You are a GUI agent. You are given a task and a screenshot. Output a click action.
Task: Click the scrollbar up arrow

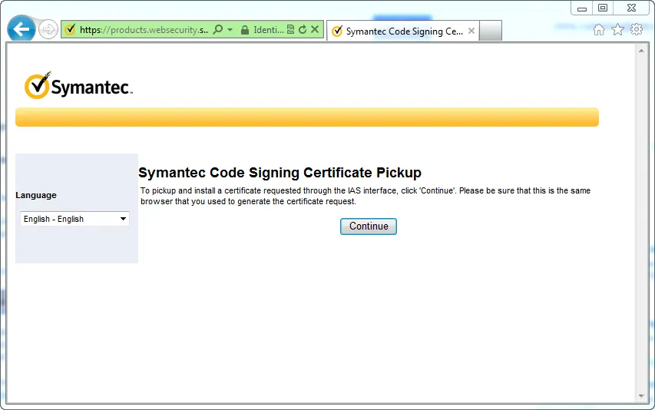click(641, 51)
